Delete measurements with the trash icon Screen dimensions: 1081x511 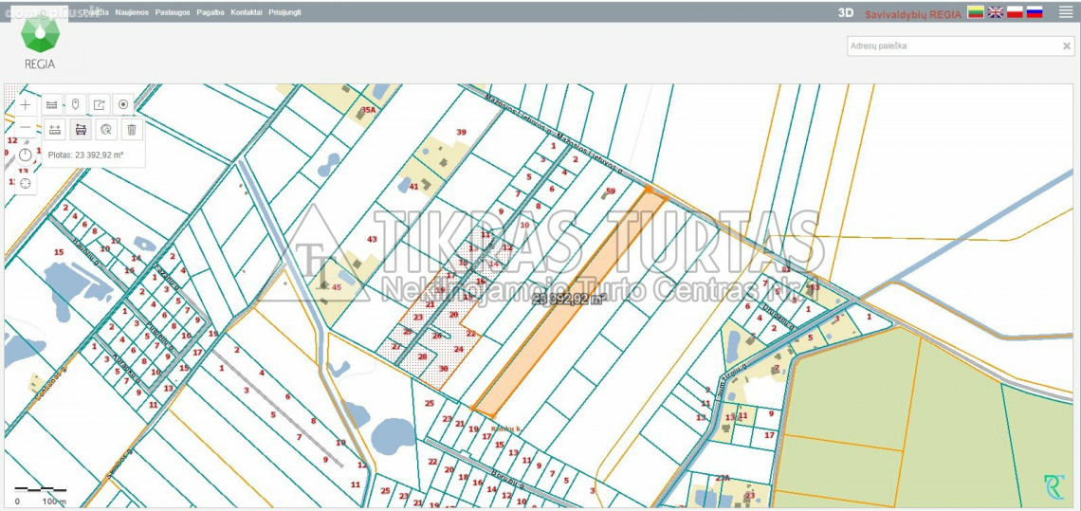tap(132, 130)
